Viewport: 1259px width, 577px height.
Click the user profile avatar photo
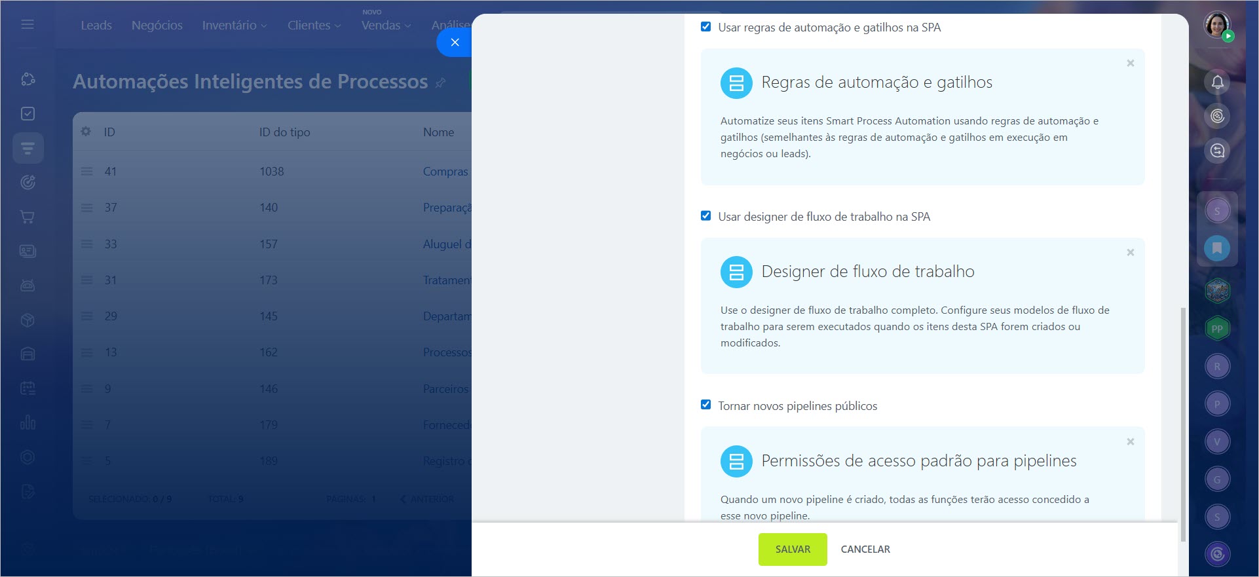point(1217,26)
